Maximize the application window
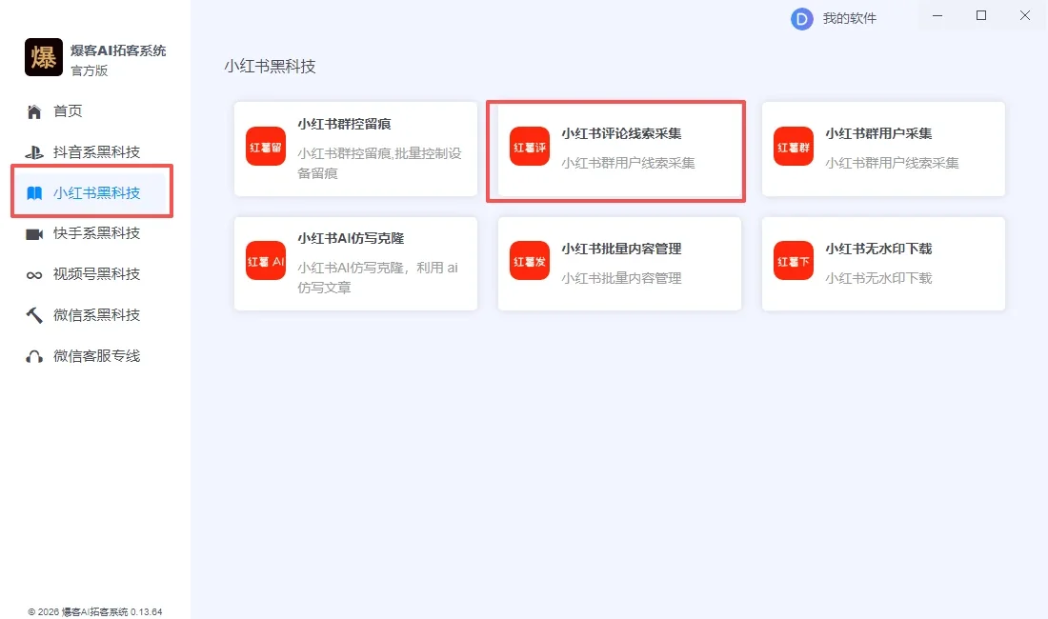The image size is (1048, 619). tap(981, 15)
